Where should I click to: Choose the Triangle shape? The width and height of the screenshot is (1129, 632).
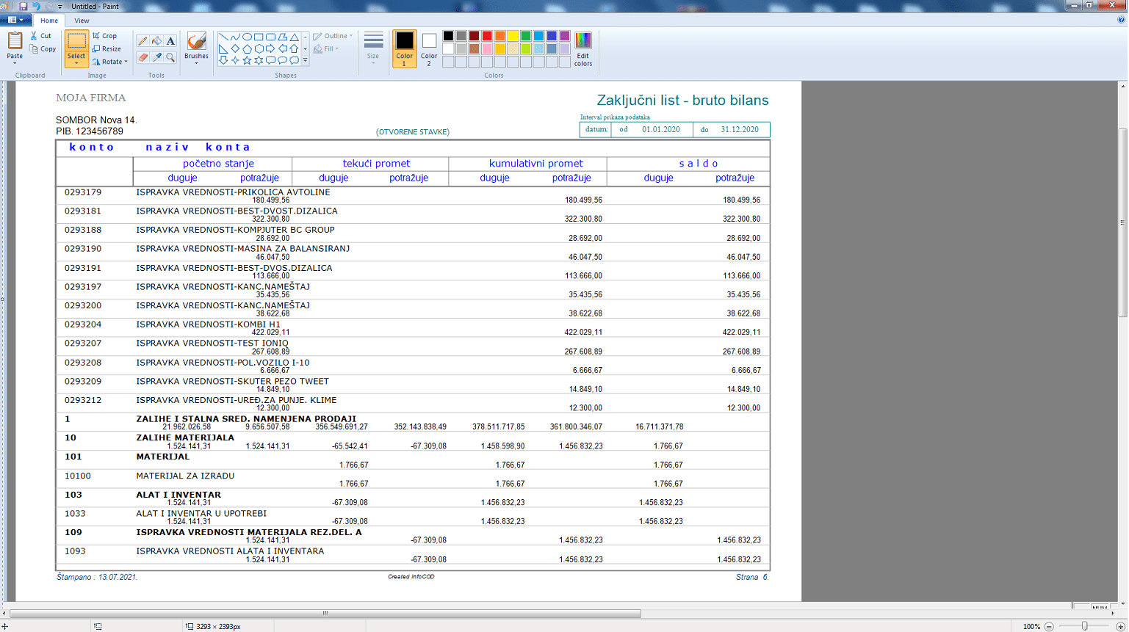[294, 37]
